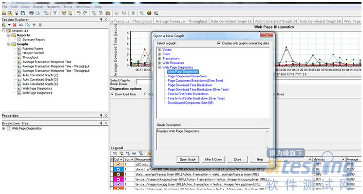
Task: Click the crop-shaped icon in main toolbar
Action: 124,13
